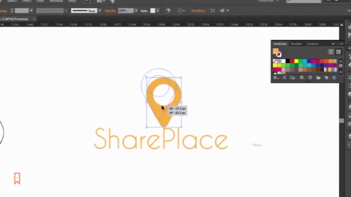Activate the Stroke box in Swatches panel

point(279,54)
